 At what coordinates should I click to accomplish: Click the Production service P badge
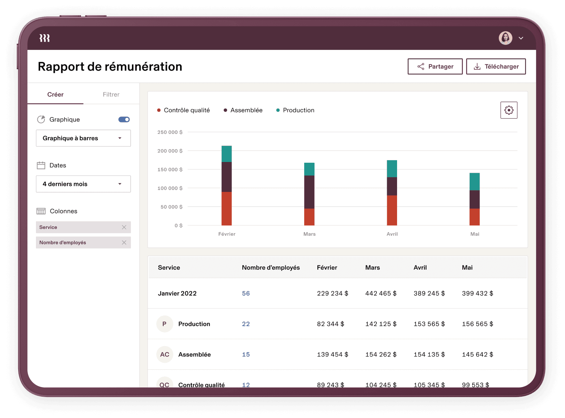[165, 324]
